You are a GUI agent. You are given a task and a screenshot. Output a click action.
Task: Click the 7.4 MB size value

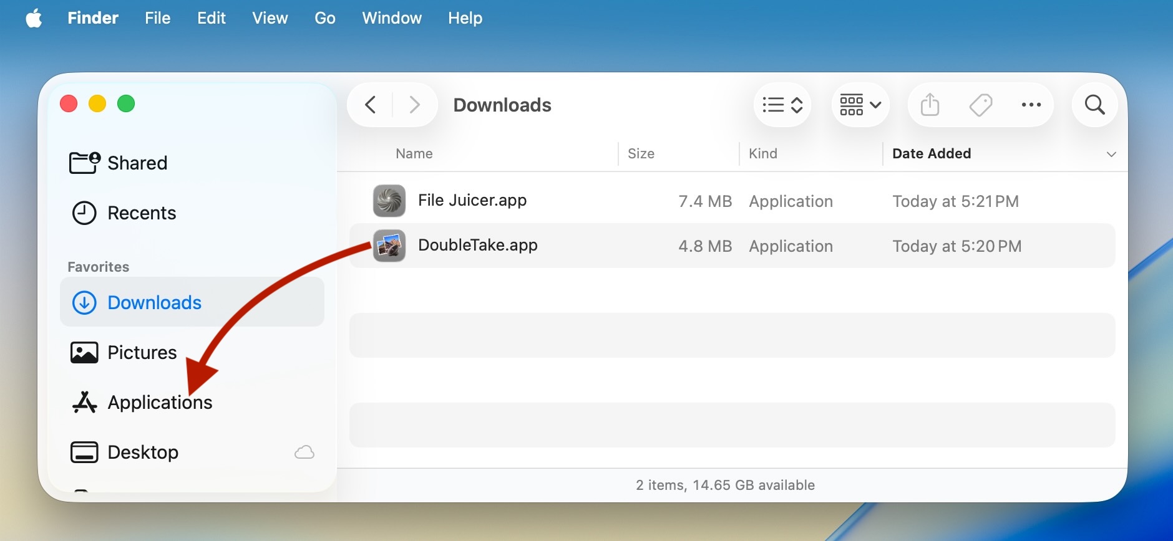pos(705,201)
